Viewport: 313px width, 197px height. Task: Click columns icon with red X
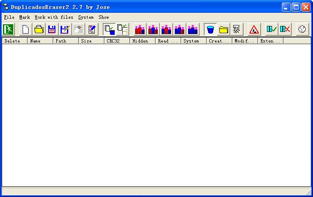(x=285, y=29)
